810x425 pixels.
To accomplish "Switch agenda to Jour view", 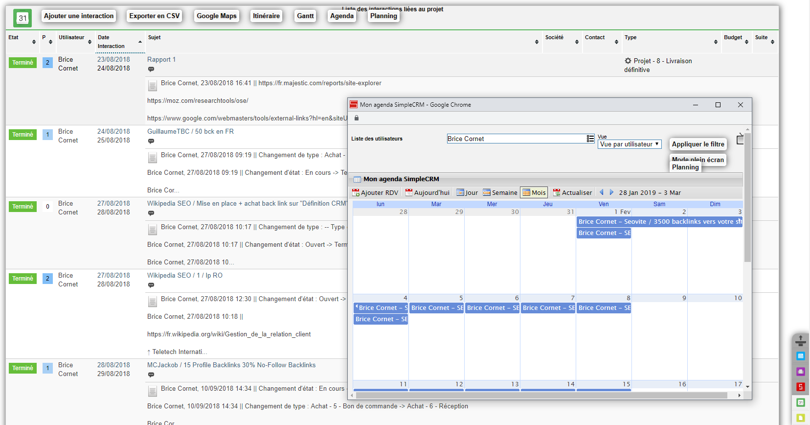I will coord(467,192).
